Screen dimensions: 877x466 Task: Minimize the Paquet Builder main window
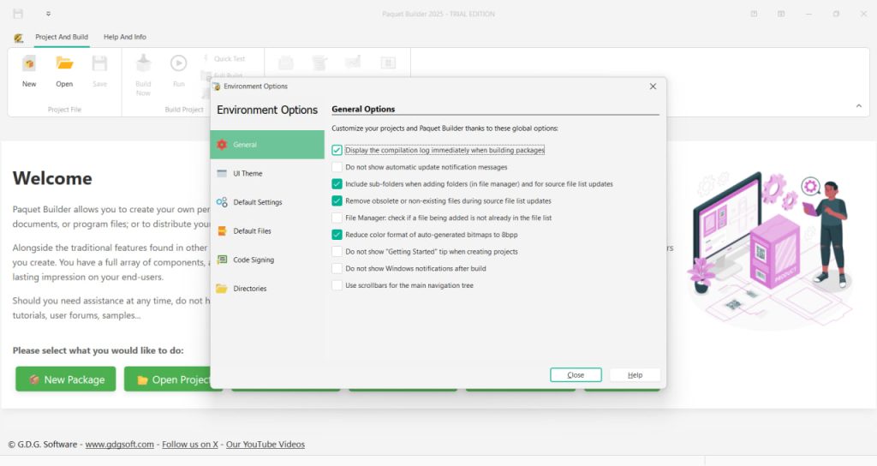pyautogui.click(x=808, y=14)
